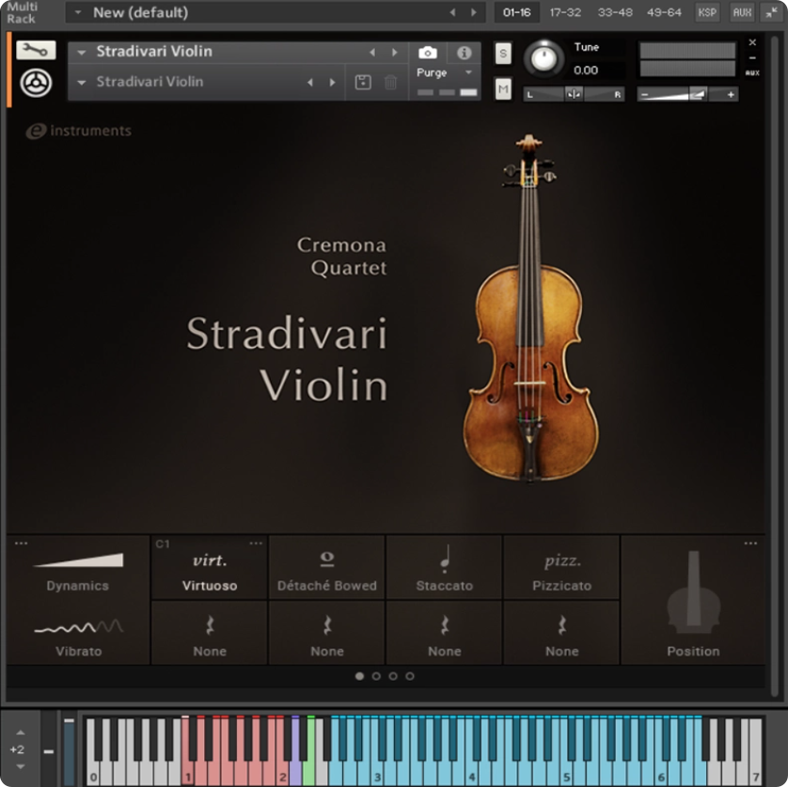Click the Kontakt library logo icon

point(36,83)
